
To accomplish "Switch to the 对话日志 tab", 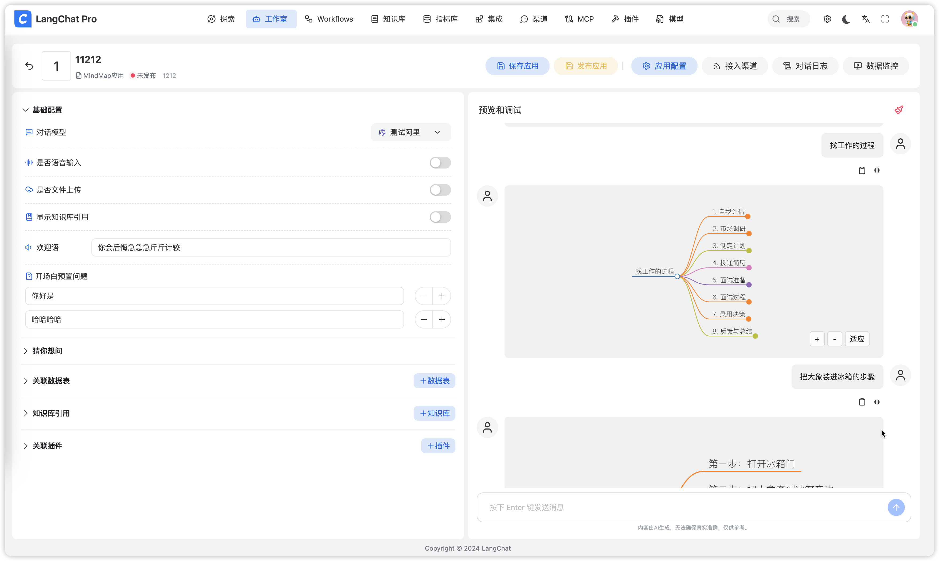I will [x=805, y=66].
